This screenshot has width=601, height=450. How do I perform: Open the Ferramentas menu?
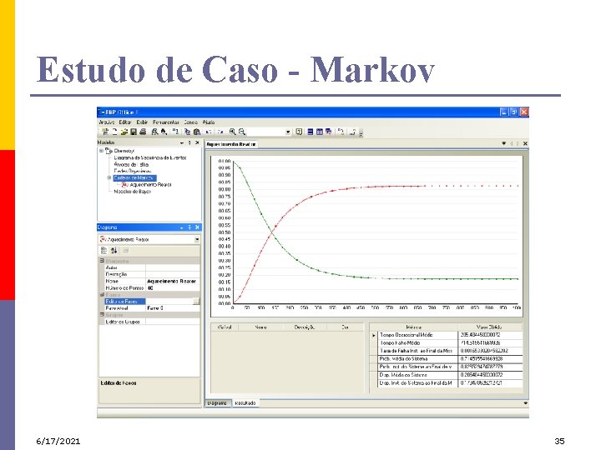(166, 122)
